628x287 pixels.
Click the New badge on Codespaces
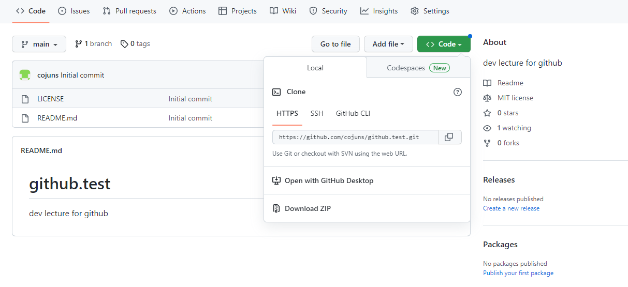tap(440, 68)
